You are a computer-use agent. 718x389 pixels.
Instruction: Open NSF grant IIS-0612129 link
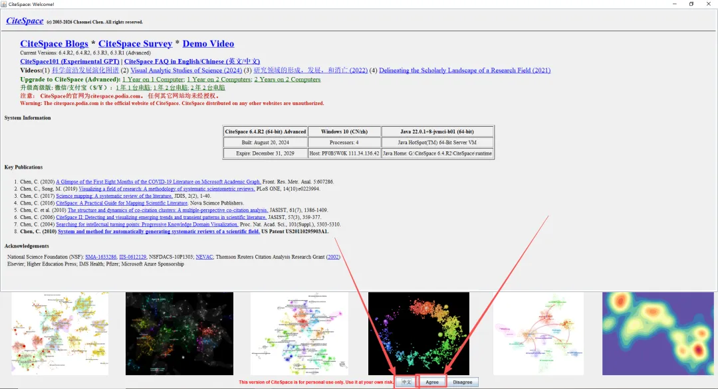click(133, 257)
